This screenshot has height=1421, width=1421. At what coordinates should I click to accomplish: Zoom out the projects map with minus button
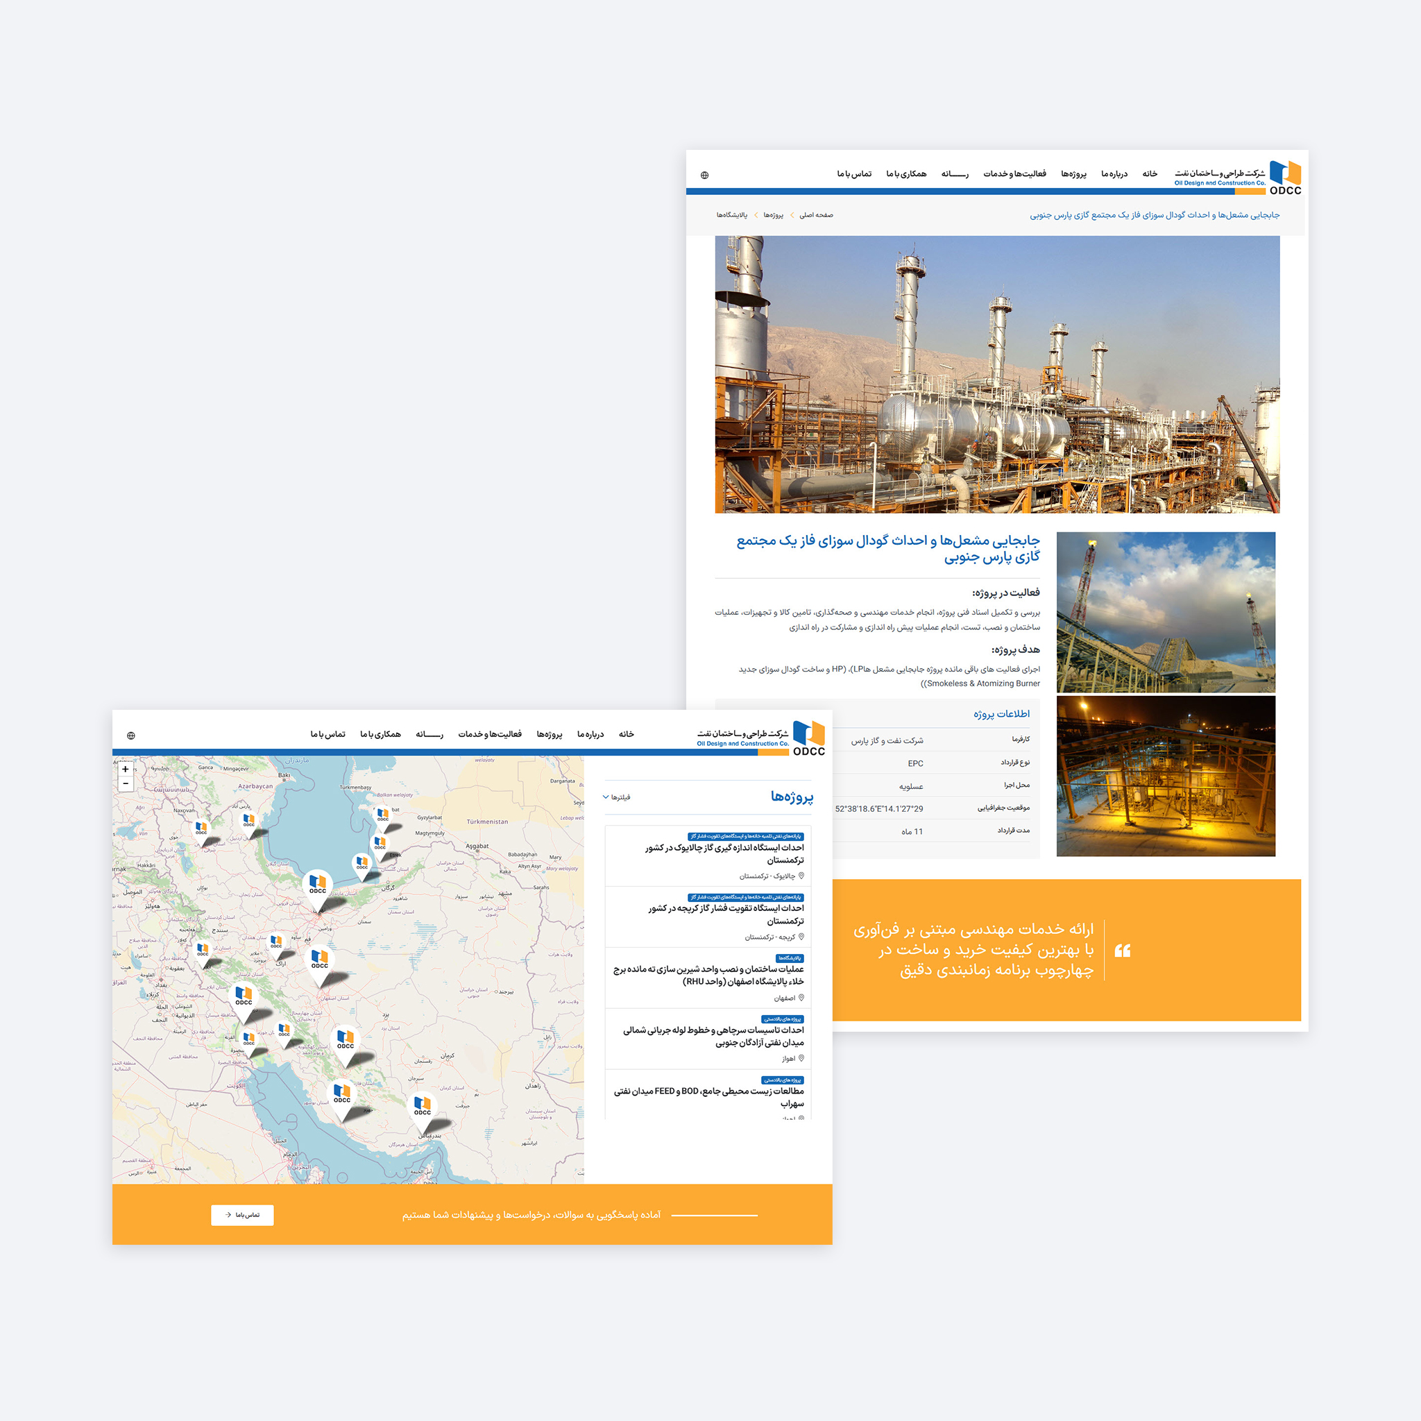[x=126, y=784]
